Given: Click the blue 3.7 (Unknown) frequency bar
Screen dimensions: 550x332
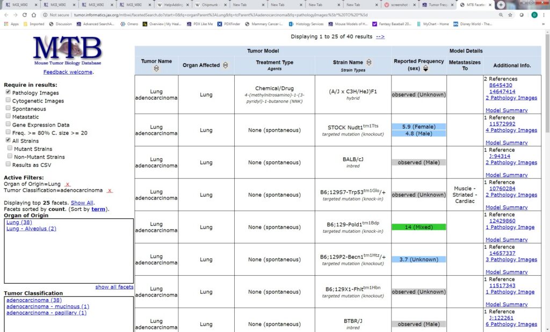Looking at the screenshot, I should [419, 260].
